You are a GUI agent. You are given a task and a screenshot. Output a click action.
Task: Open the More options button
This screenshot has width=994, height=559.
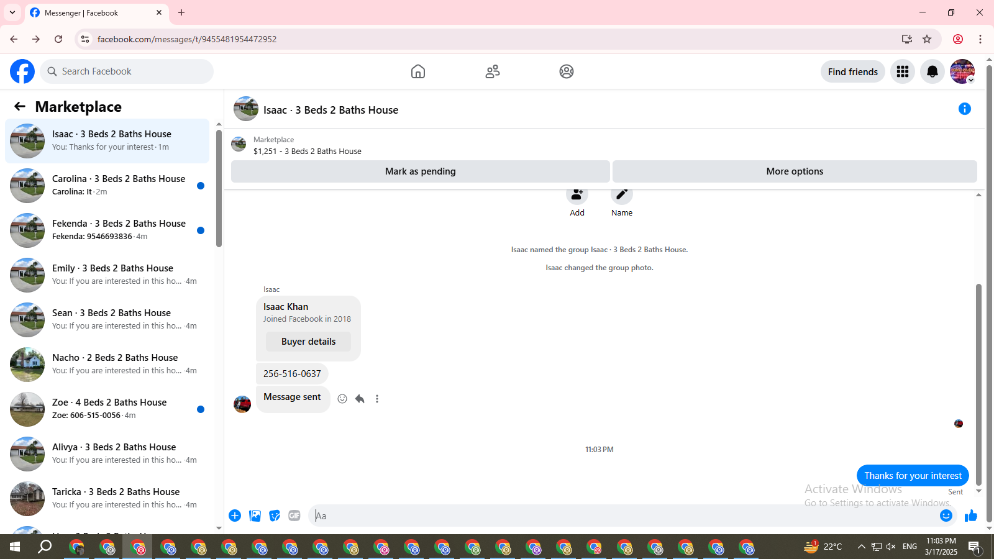point(795,171)
